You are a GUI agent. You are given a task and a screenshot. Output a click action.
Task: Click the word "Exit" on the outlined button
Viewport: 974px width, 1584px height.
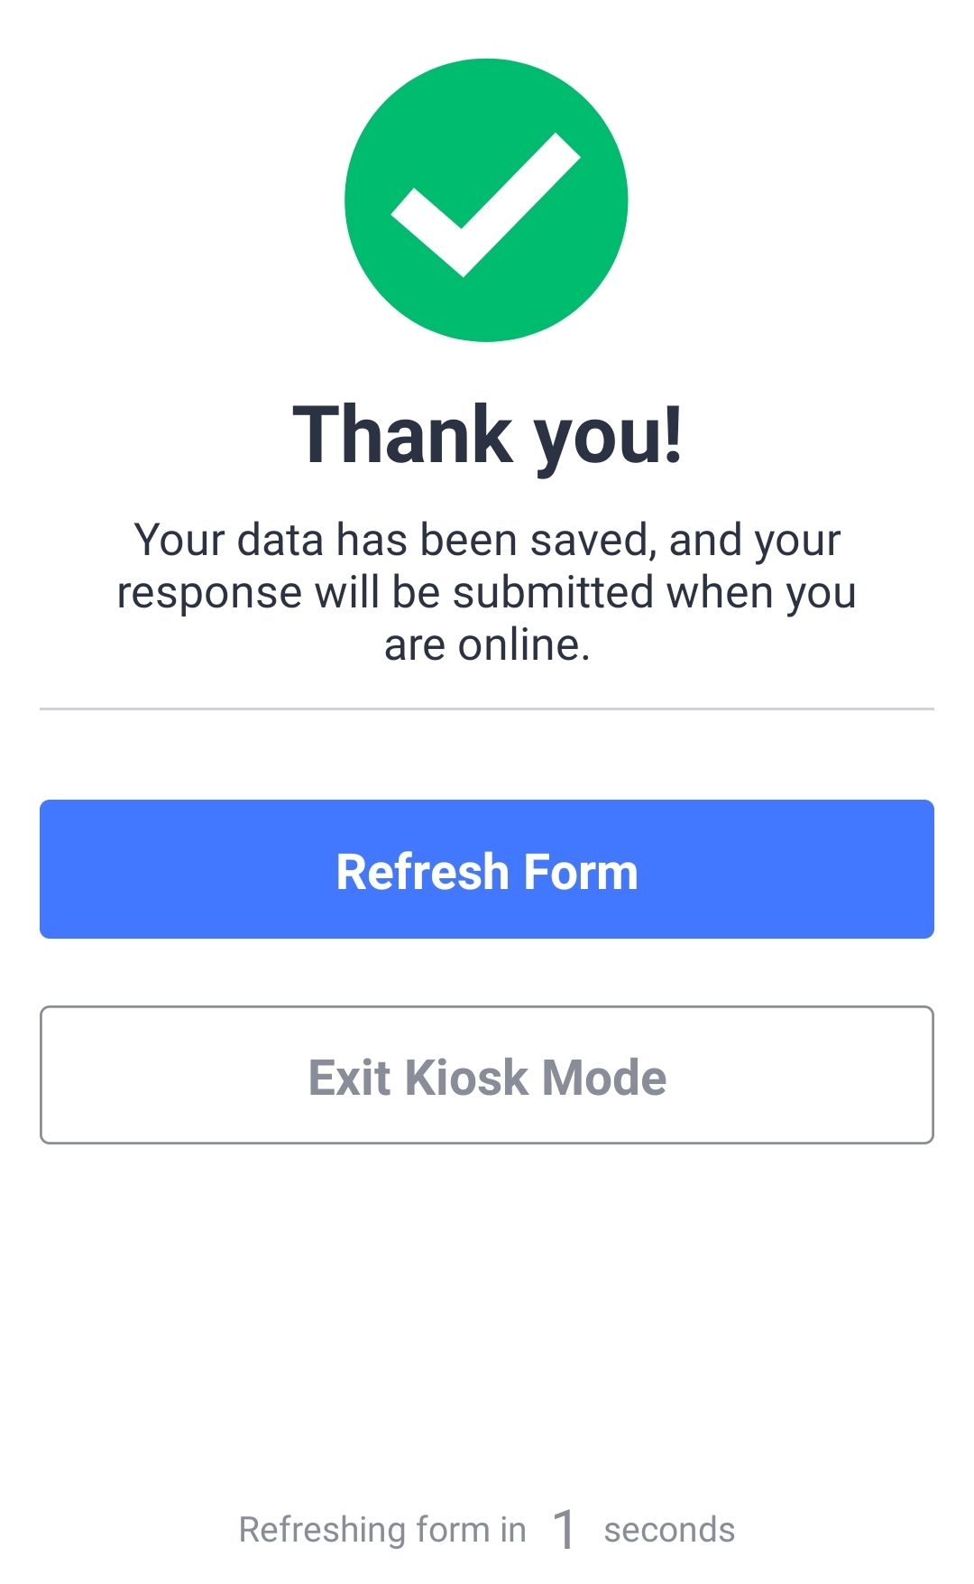point(349,1078)
